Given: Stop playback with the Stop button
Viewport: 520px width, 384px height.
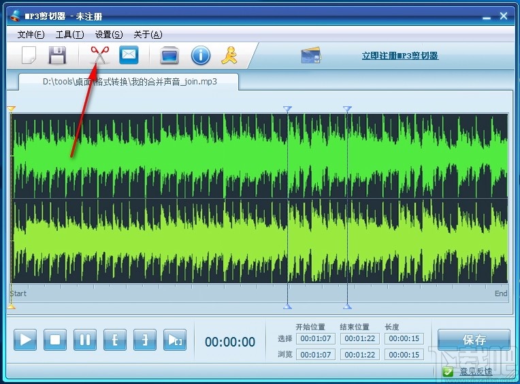Looking at the screenshot, I should tap(55, 340).
